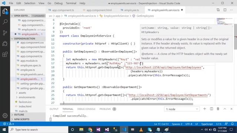
Task: Select the employeeinfo.service.ts editor tab
Action: click(x=166, y=10)
